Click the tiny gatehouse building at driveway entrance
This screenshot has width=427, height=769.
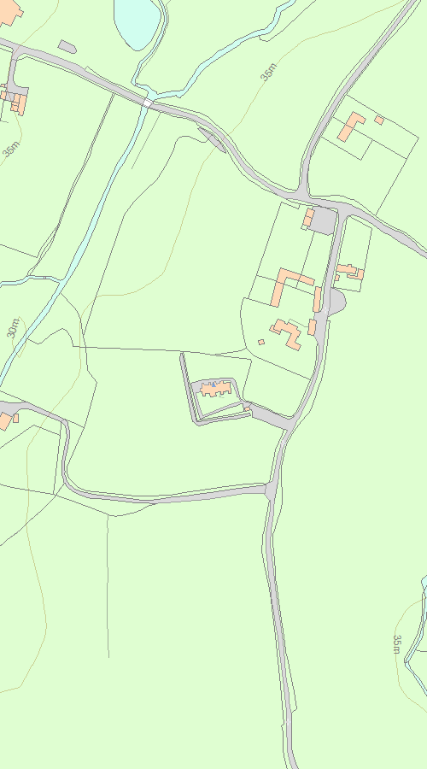(x=248, y=408)
